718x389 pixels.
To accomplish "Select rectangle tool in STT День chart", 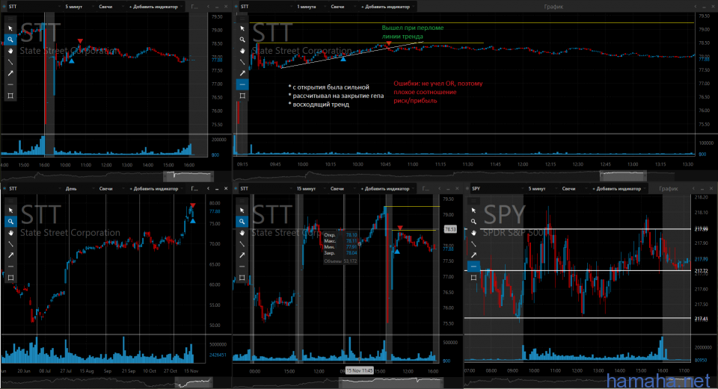I will [10, 278].
